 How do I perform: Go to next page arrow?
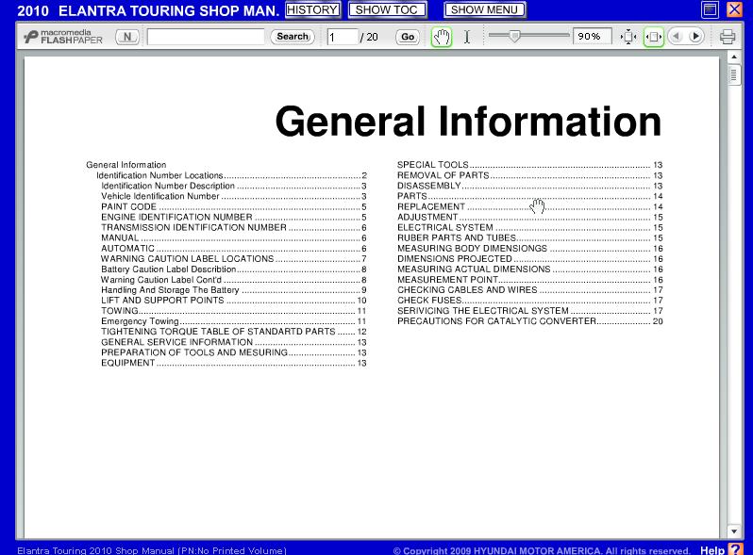point(695,37)
